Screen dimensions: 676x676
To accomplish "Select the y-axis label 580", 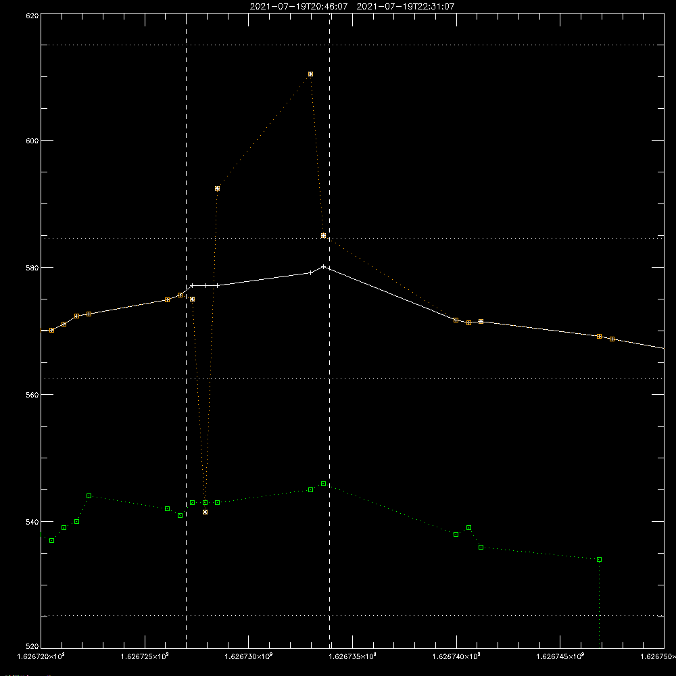I will (x=32, y=268).
